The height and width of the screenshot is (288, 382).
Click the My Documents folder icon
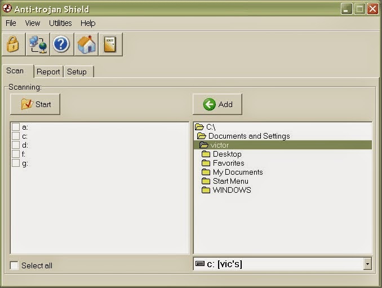[206, 172]
